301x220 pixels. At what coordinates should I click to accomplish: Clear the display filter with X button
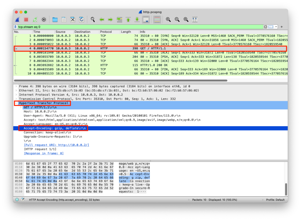pos(265,27)
